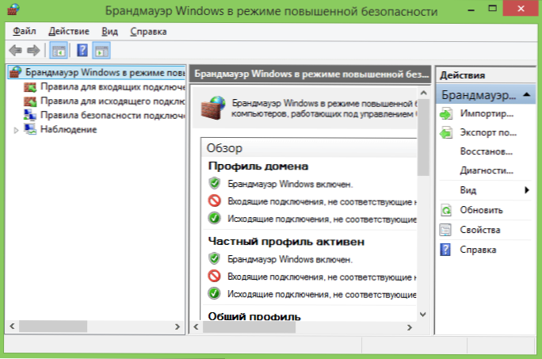Open help via blue question mark toolbar icon

(82, 51)
